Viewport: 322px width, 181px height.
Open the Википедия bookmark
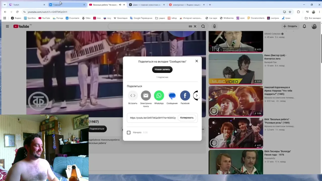coord(120,18)
